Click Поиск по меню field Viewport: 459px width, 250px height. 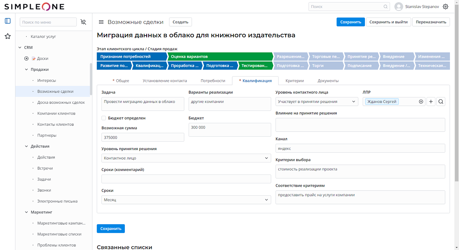point(48,22)
